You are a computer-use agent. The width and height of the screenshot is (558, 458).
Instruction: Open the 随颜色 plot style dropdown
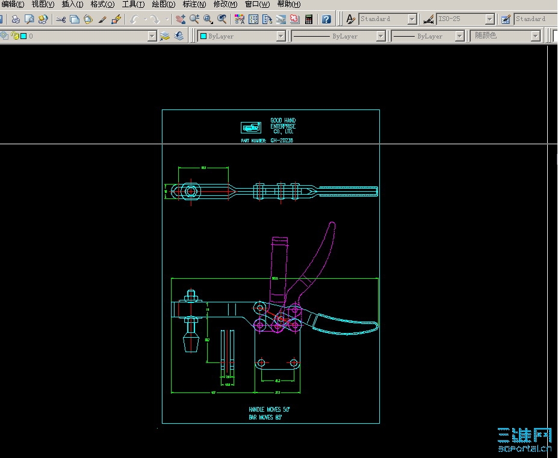[x=536, y=36]
